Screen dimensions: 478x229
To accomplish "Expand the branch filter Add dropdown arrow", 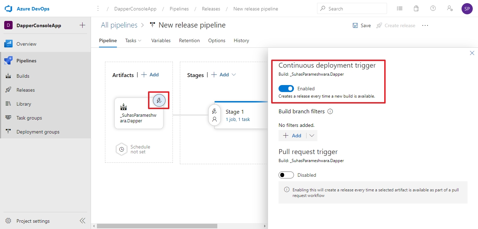I will pyautogui.click(x=312, y=136).
